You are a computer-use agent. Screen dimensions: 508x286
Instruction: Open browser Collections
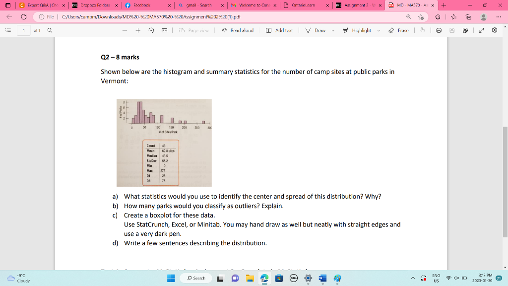(x=468, y=16)
